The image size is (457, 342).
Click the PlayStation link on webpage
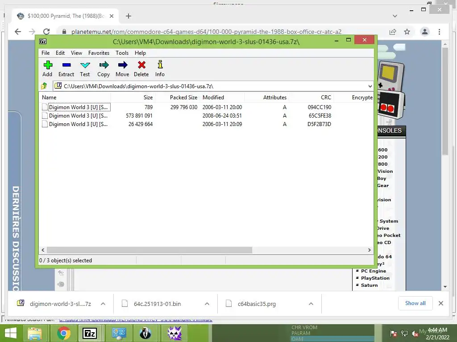click(x=375, y=278)
